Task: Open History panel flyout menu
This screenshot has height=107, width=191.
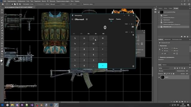Action: click(x=190, y=8)
